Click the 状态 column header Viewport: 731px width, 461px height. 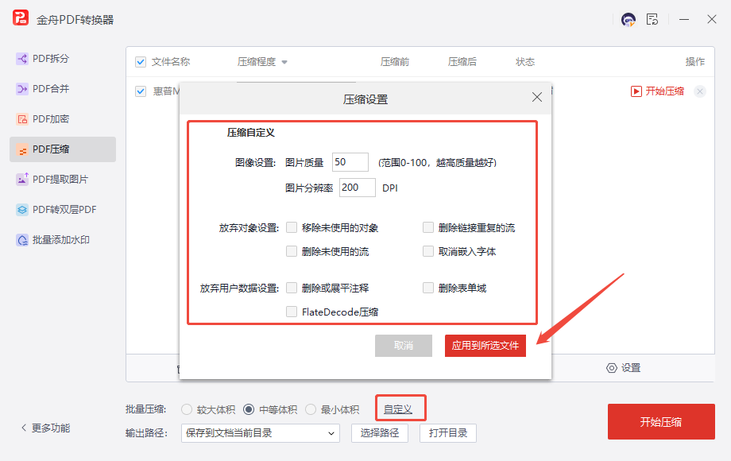pyautogui.click(x=525, y=62)
